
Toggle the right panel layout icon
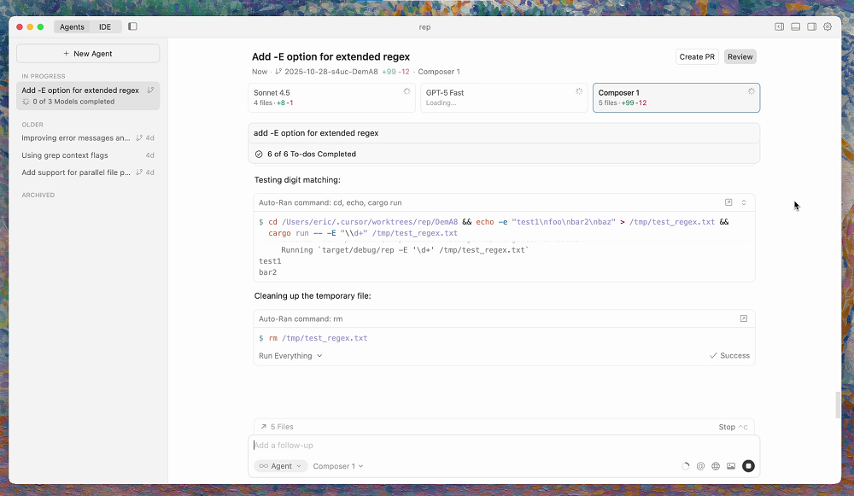pos(811,26)
